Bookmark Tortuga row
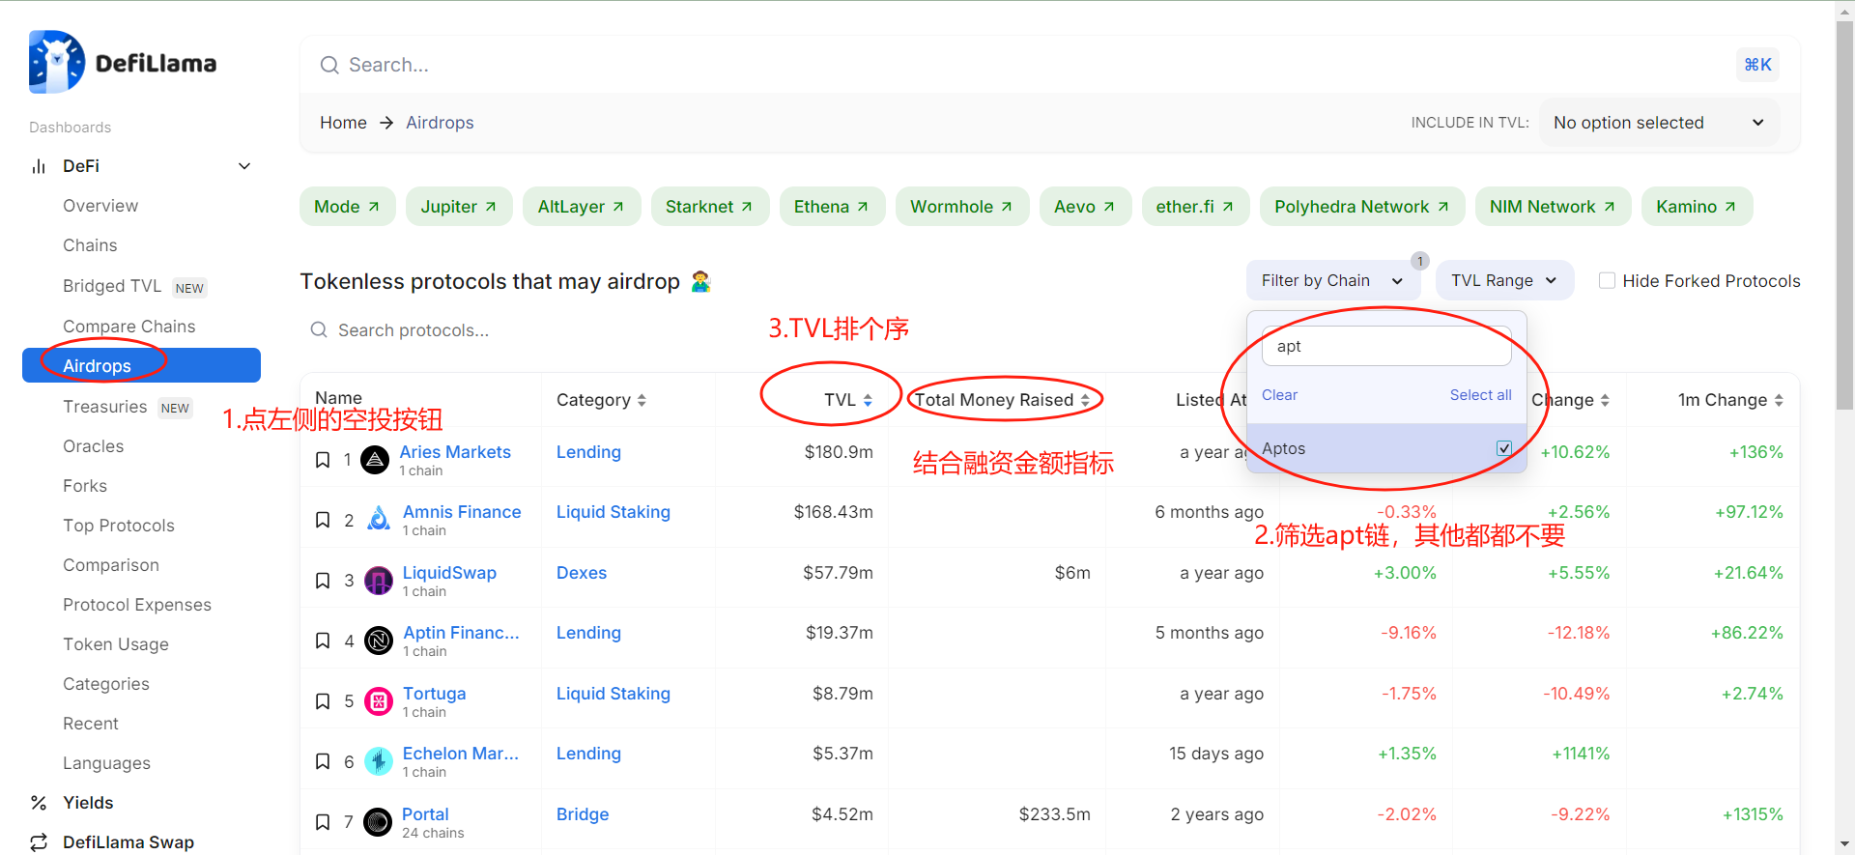Viewport: 1855px width, 855px height. (x=323, y=701)
